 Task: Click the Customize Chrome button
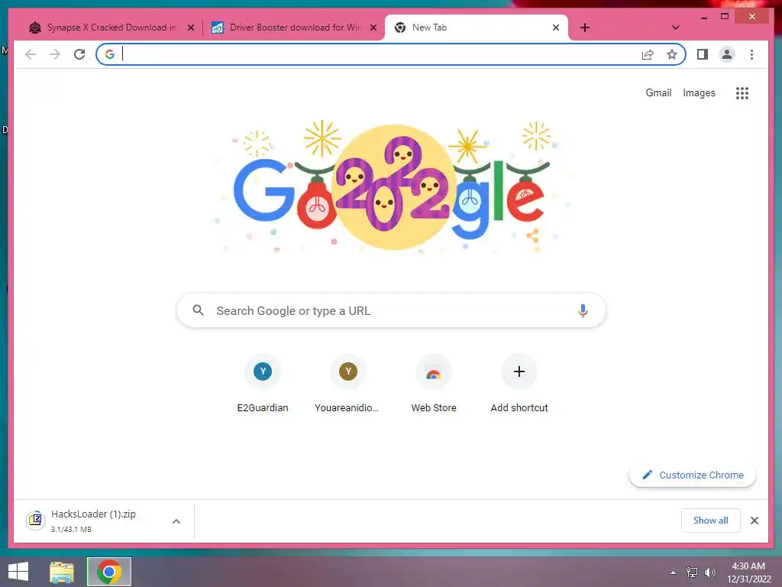693,475
